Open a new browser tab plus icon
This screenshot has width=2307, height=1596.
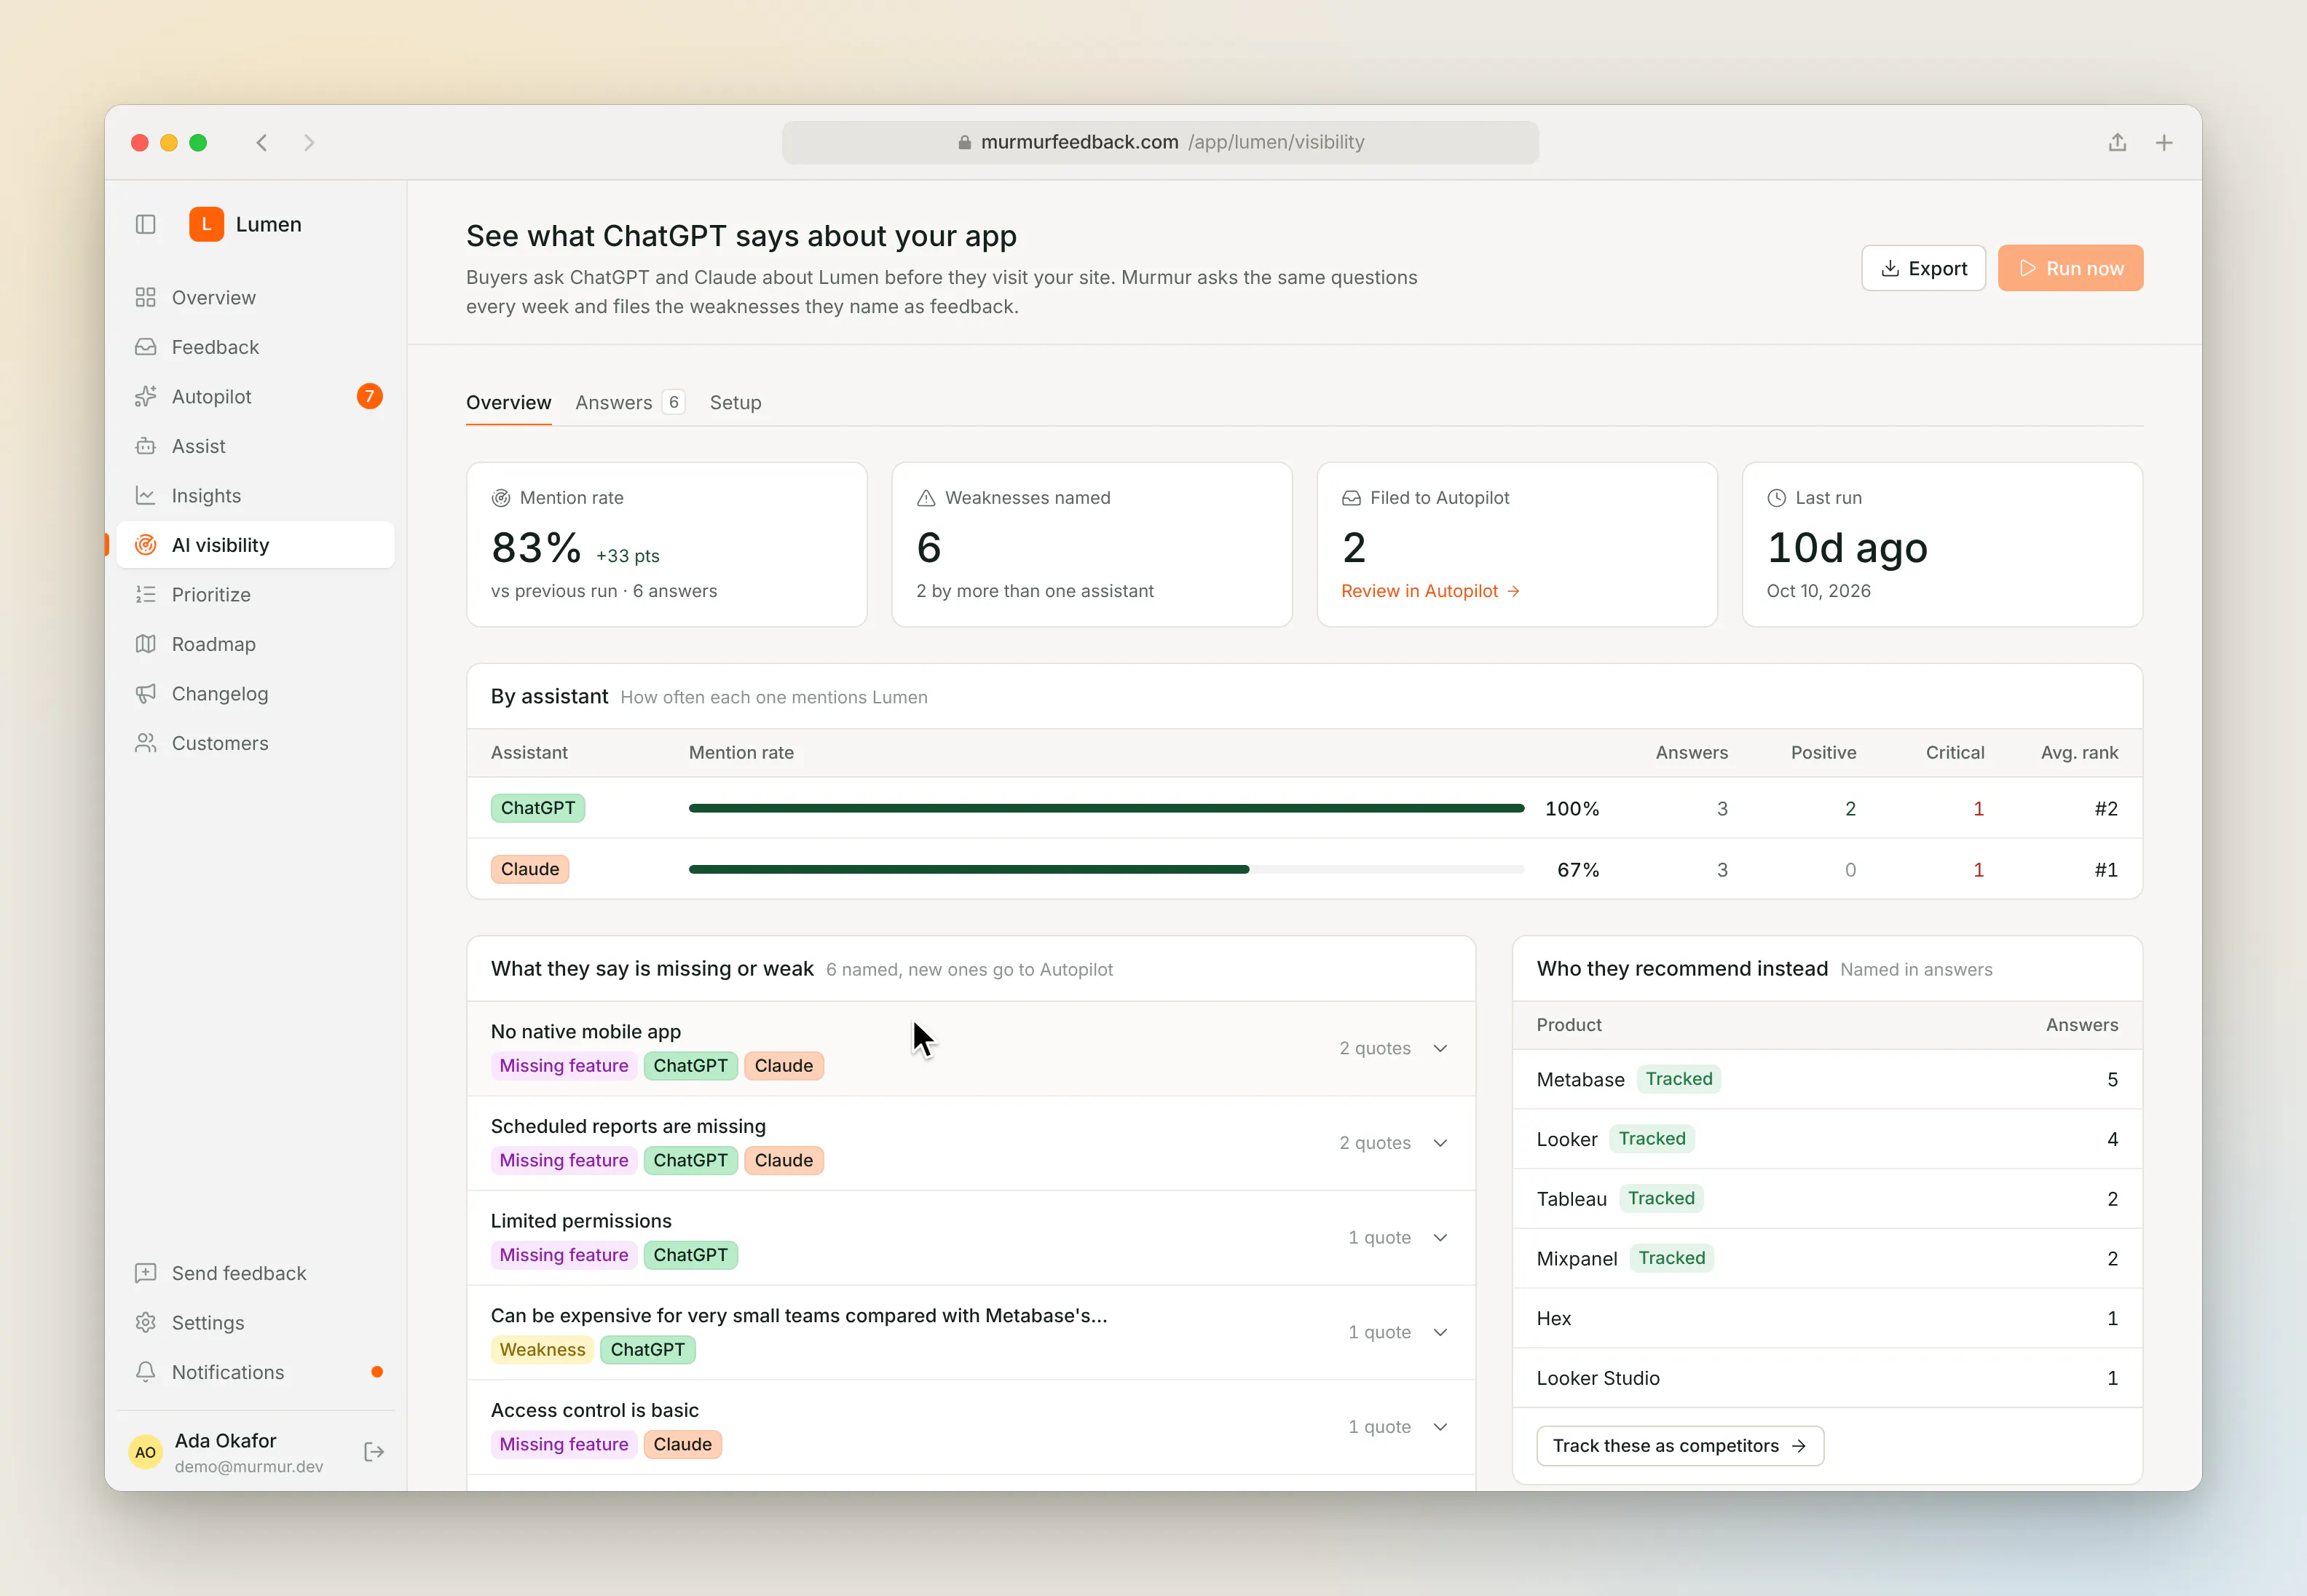coord(2164,142)
